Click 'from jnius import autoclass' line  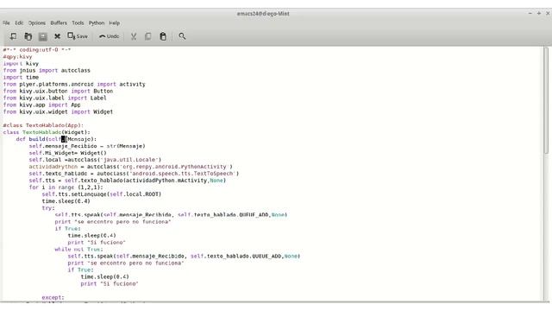tap(47, 71)
